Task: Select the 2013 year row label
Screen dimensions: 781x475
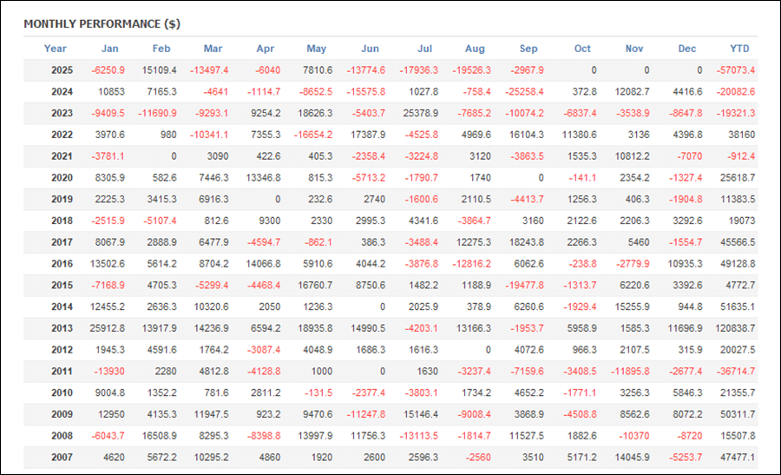Action: click(62, 328)
